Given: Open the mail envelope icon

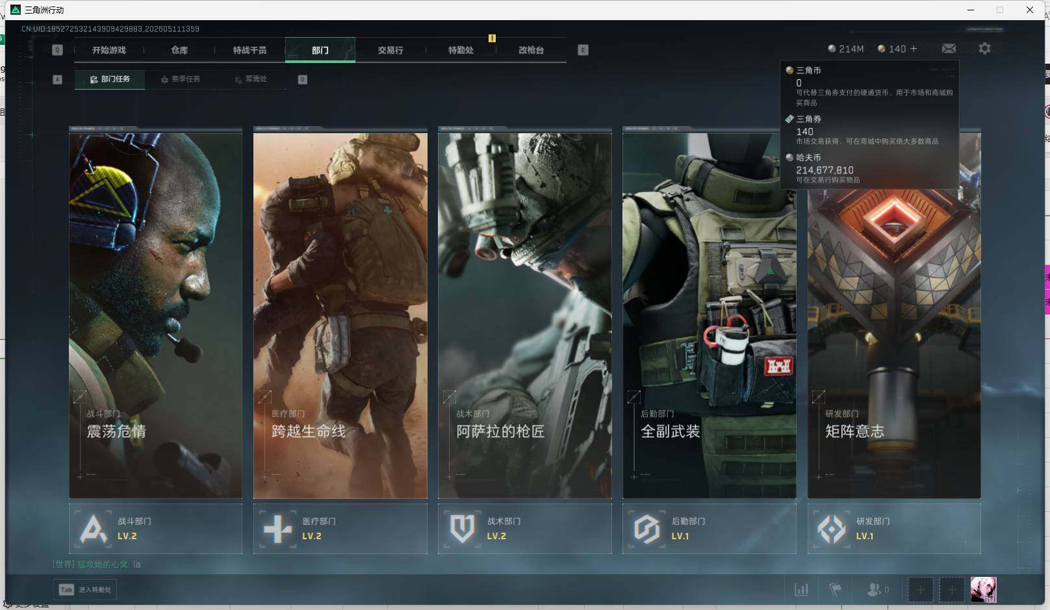Looking at the screenshot, I should click(x=949, y=49).
